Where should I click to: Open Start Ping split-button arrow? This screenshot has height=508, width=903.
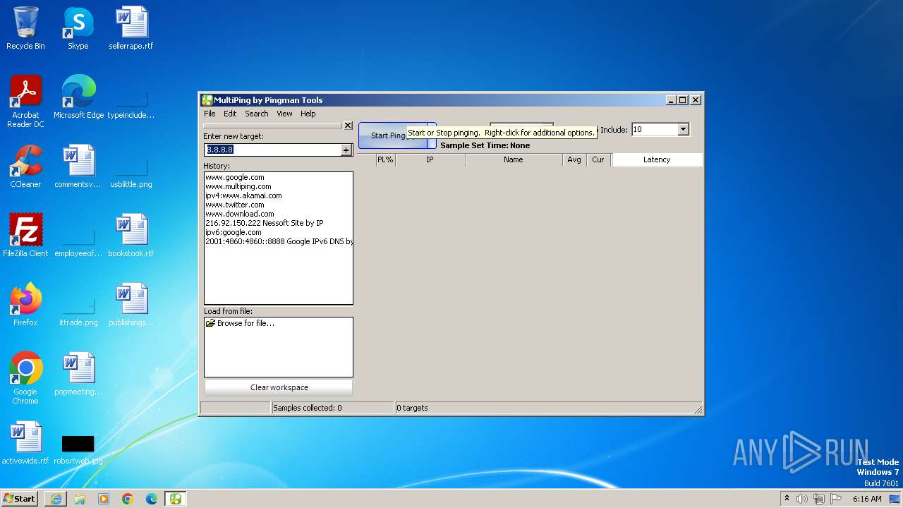point(432,135)
